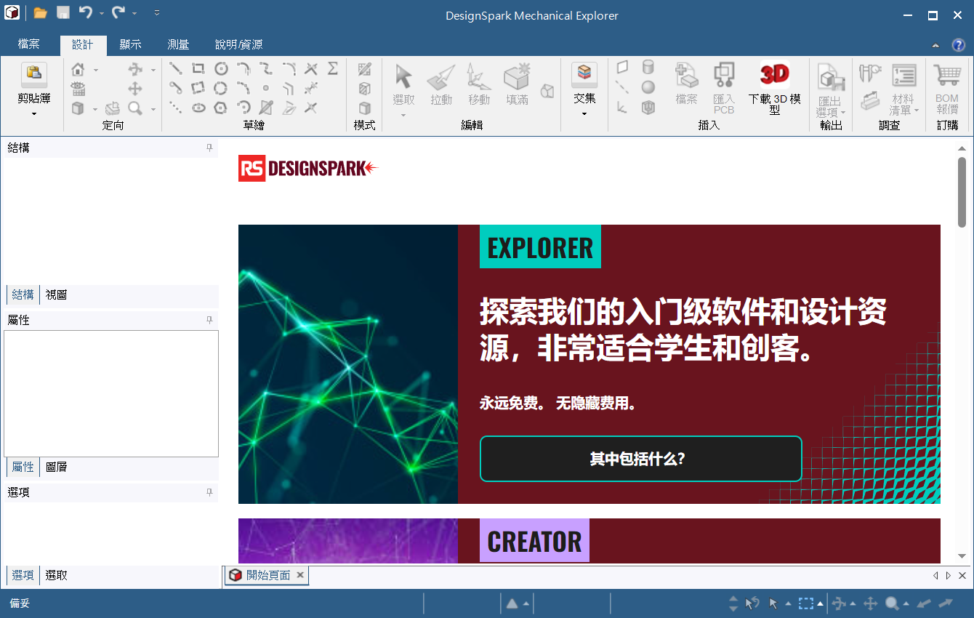Image resolution: width=974 pixels, height=618 pixels.
Task: Select the Point sketch tool
Action: pyautogui.click(x=266, y=88)
